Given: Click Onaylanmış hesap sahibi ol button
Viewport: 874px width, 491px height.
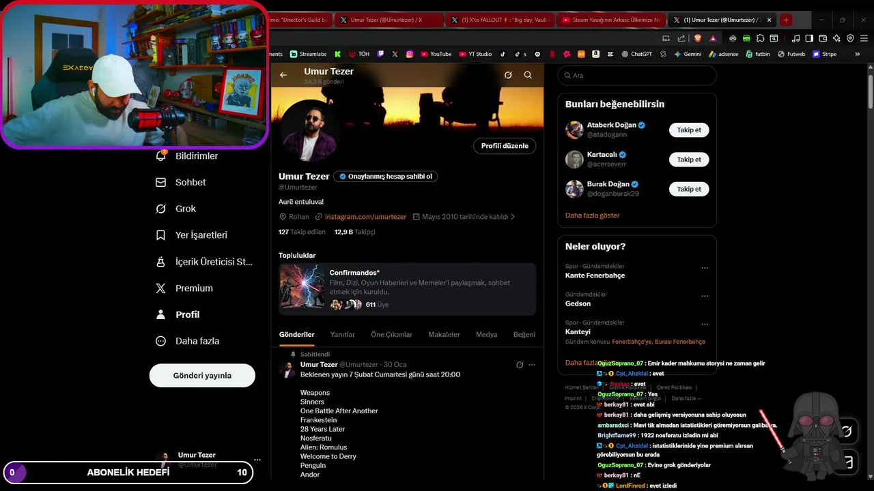Looking at the screenshot, I should pyautogui.click(x=386, y=176).
